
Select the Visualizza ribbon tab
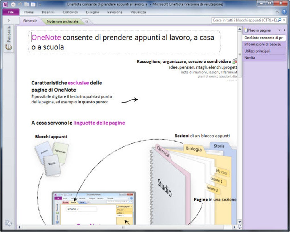click(138, 12)
